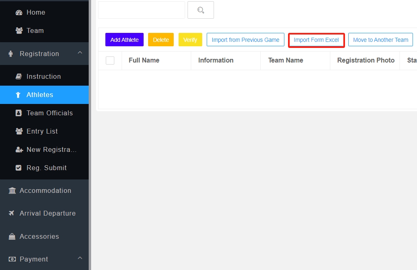The width and height of the screenshot is (417, 270).
Task: Click inside the search text field
Action: pyautogui.click(x=141, y=10)
